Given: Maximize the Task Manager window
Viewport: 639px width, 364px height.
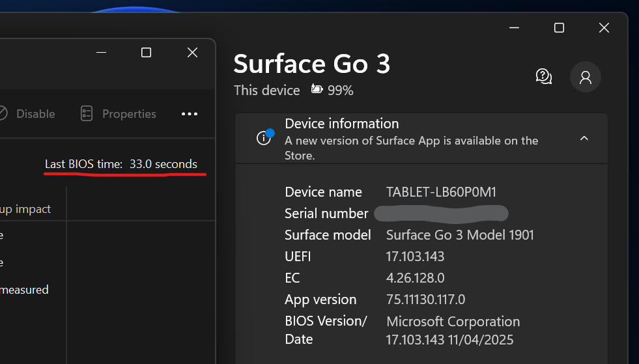Looking at the screenshot, I should 146,53.
